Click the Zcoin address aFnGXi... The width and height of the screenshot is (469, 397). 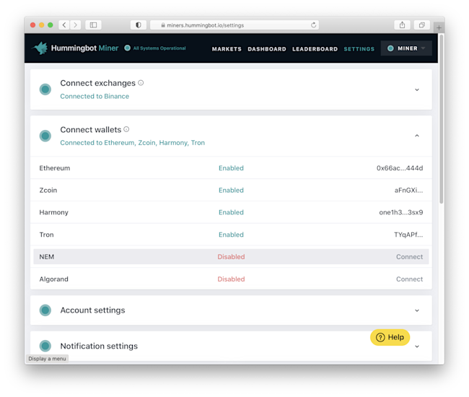(x=408, y=191)
